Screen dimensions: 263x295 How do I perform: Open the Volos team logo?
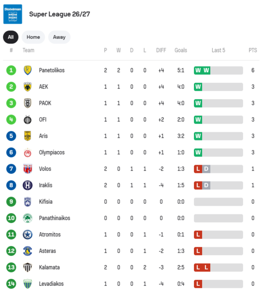click(x=27, y=169)
